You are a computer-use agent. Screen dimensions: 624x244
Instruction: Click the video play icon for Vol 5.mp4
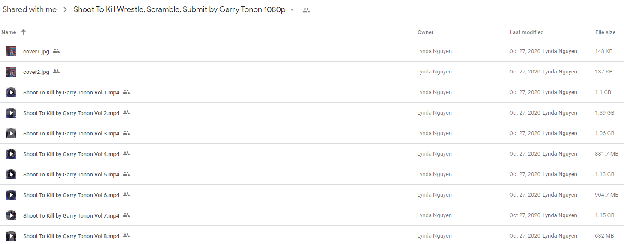11,174
